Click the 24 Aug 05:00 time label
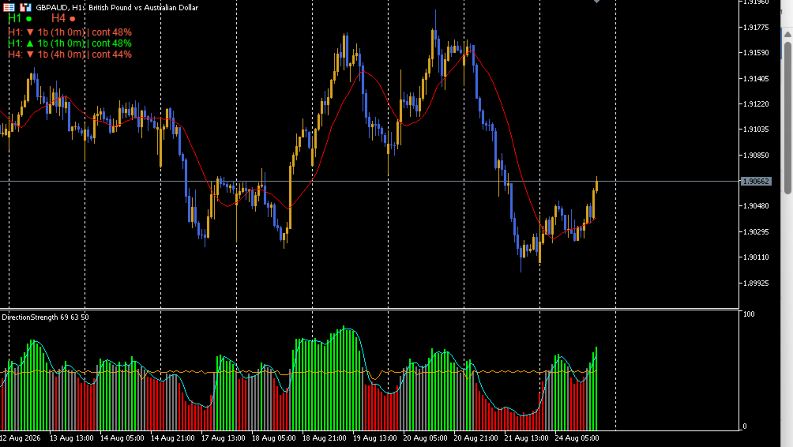Image resolution: width=793 pixels, height=447 pixels. [x=577, y=438]
